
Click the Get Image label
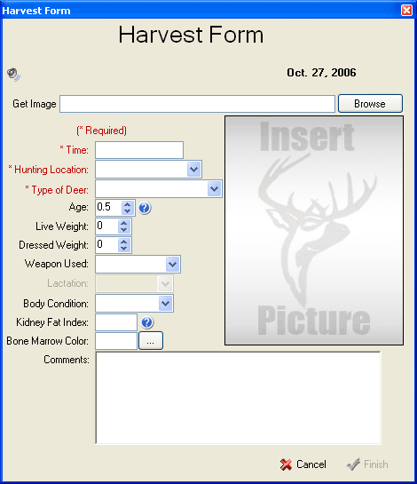coord(35,104)
